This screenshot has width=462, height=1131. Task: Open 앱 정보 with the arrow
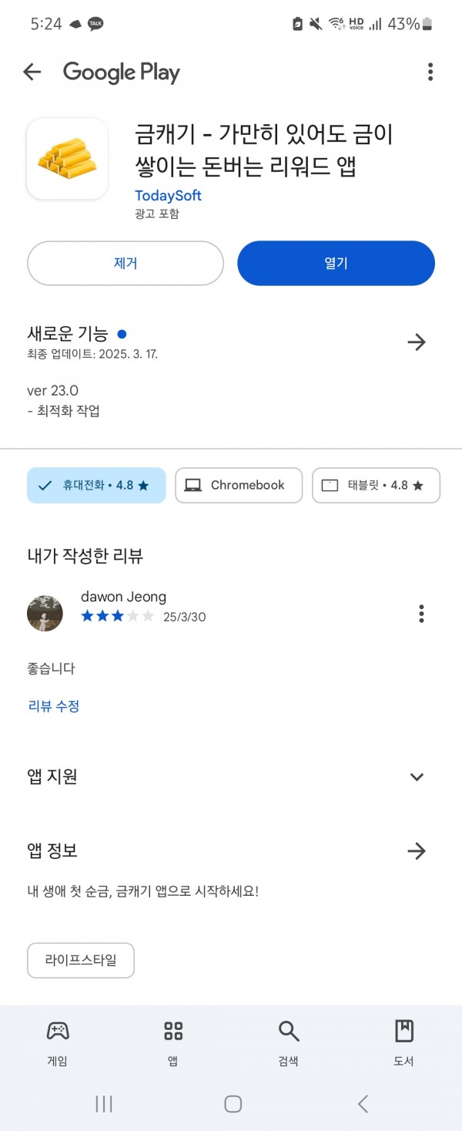coord(417,850)
